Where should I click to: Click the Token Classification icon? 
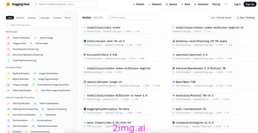[x=35, y=104]
